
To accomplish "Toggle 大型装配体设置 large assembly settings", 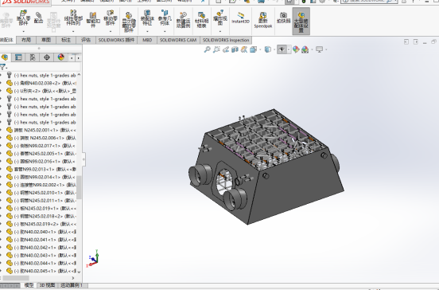I will (x=301, y=22).
